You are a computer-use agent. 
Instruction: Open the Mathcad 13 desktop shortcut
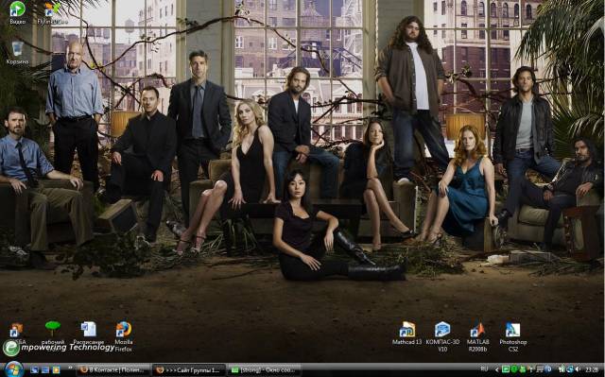coord(406,334)
